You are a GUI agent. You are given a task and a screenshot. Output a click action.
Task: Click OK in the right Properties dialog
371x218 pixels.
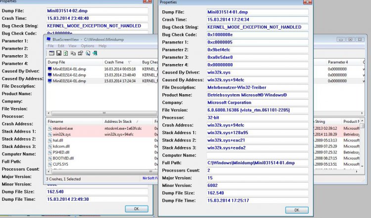[297, 210]
